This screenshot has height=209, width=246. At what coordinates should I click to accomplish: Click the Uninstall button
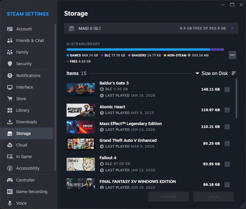pyautogui.click(x=168, y=196)
